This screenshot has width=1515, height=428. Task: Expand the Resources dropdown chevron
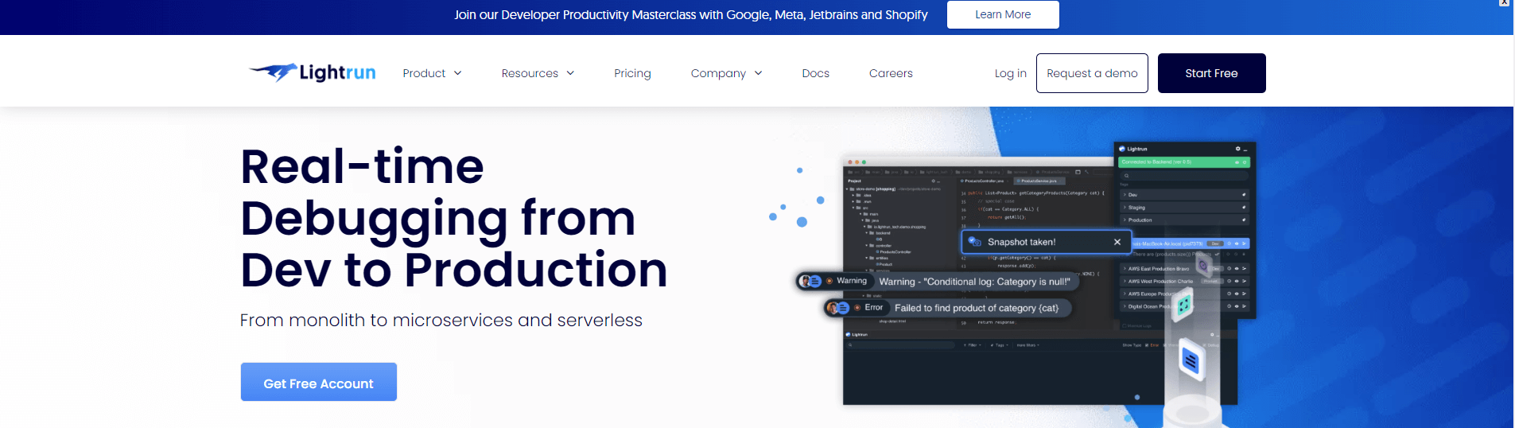click(570, 73)
